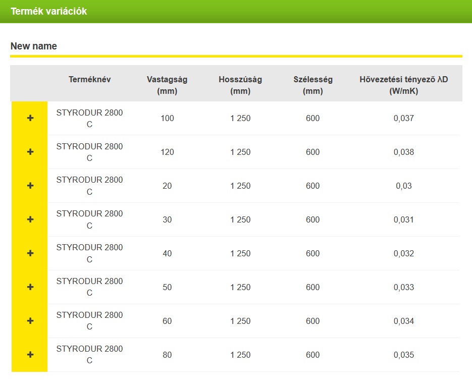
Task: Click the width 600 in the 120 mm row
Action: point(313,152)
